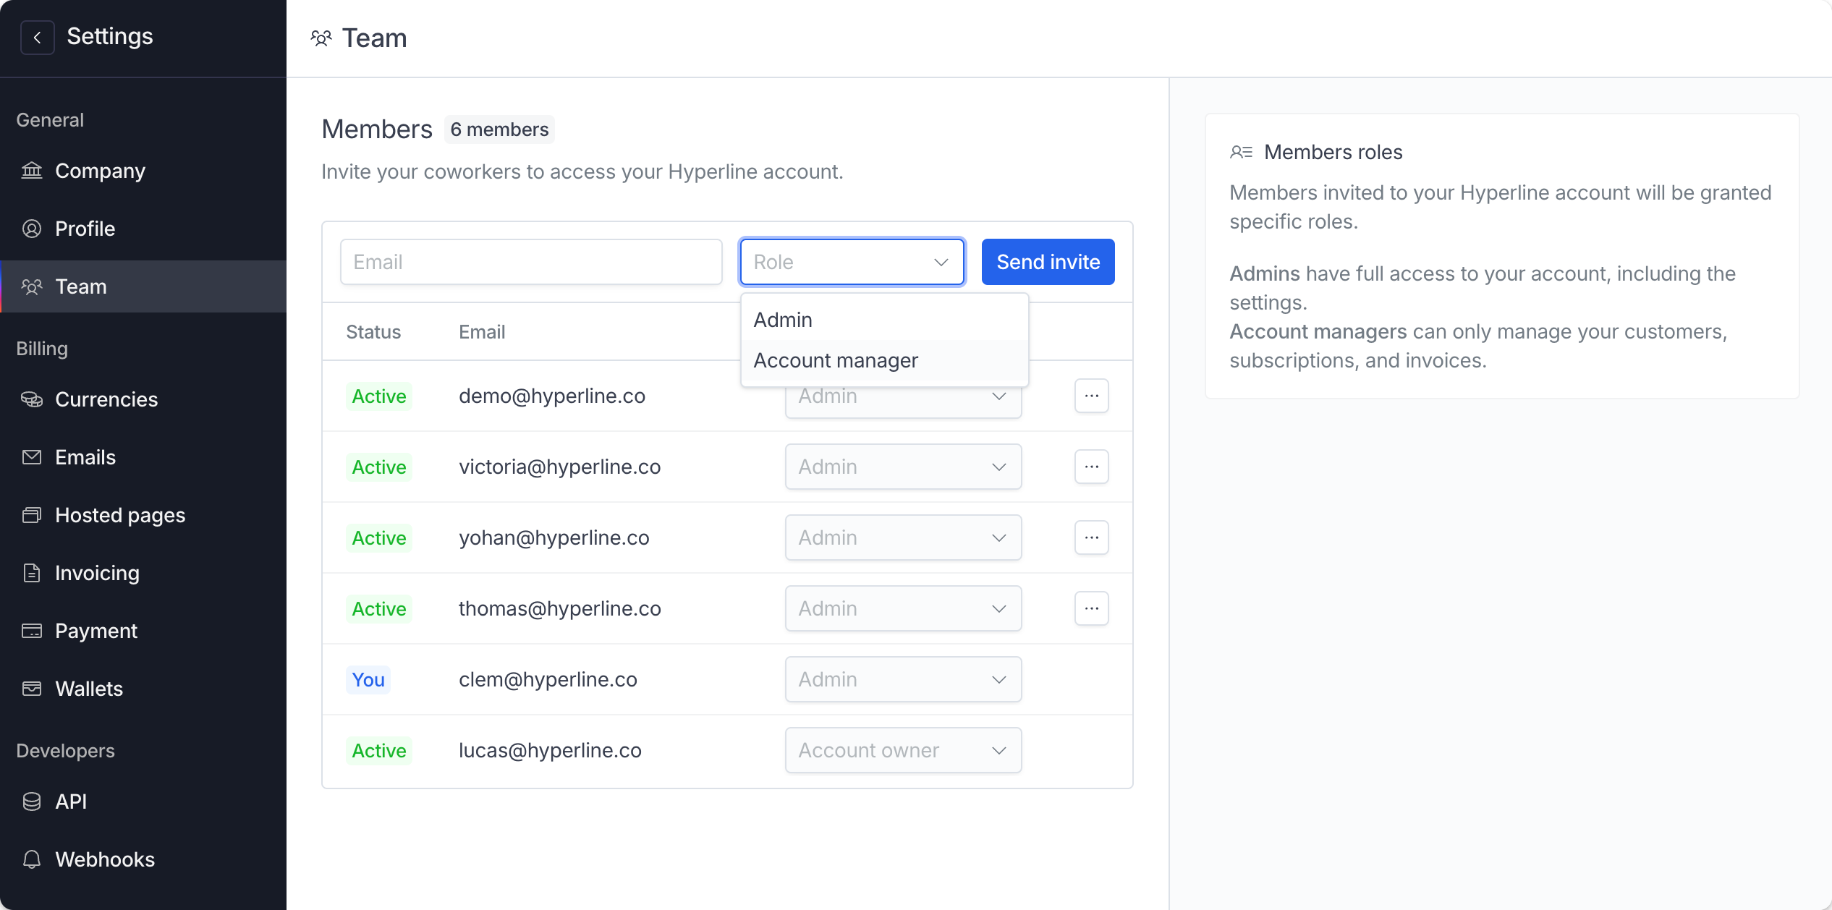Navigate to API settings
This screenshot has height=910, width=1832.
[143, 801]
